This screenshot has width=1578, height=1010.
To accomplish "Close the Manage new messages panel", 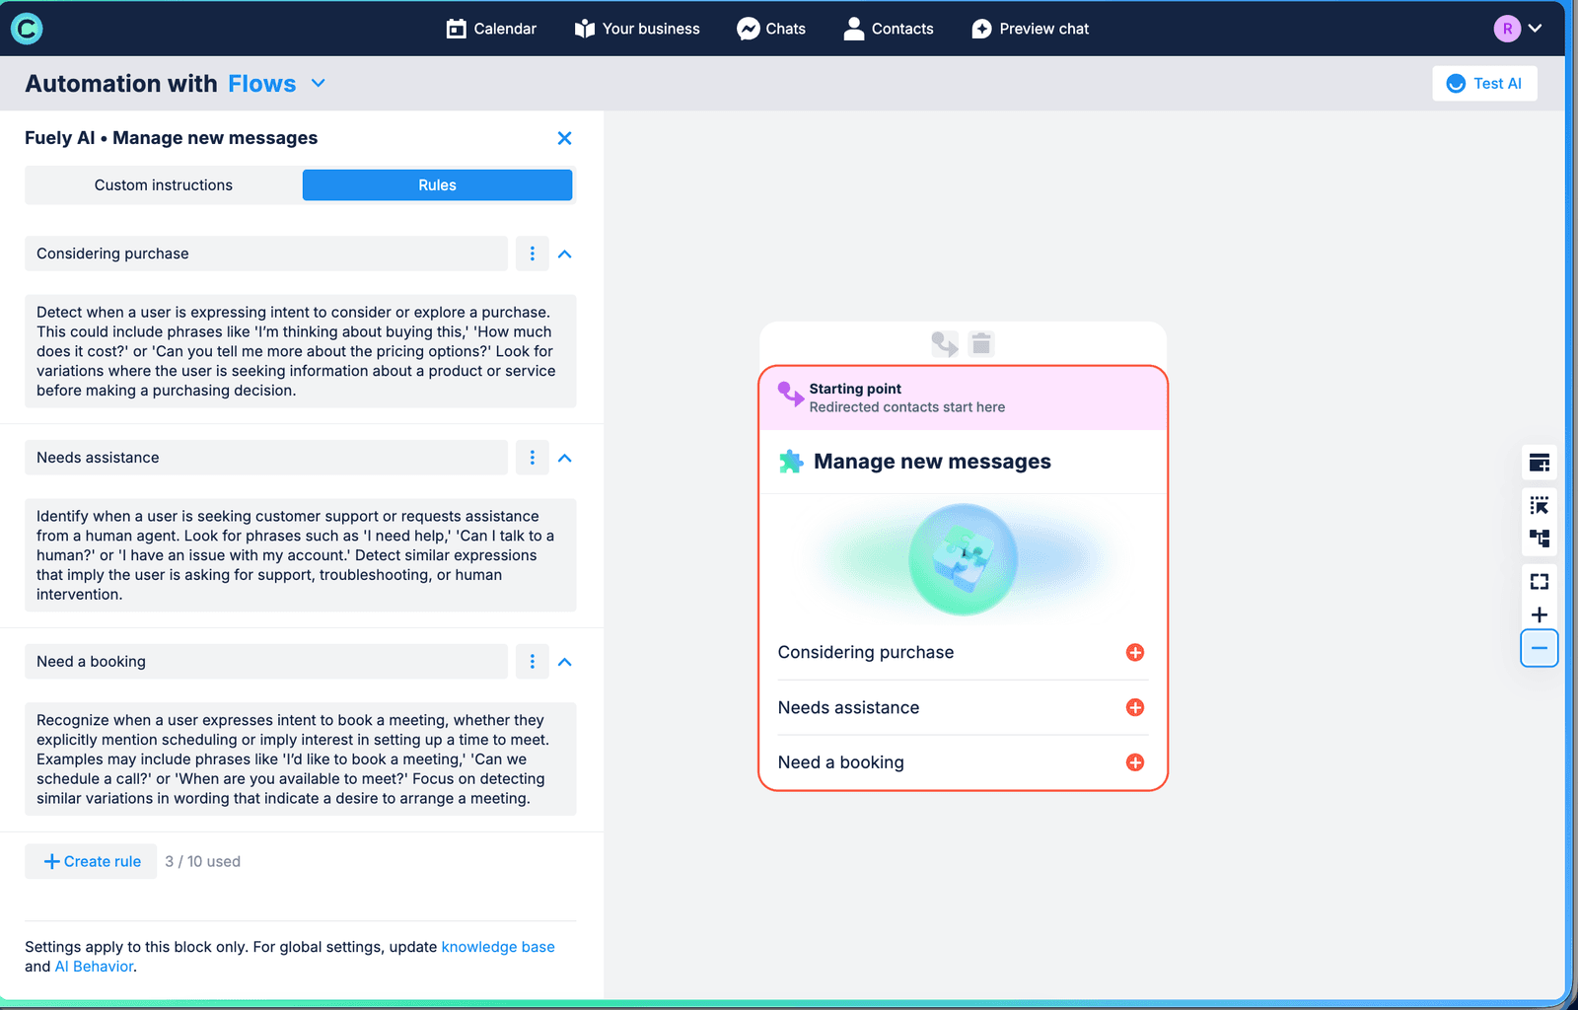I will [564, 138].
